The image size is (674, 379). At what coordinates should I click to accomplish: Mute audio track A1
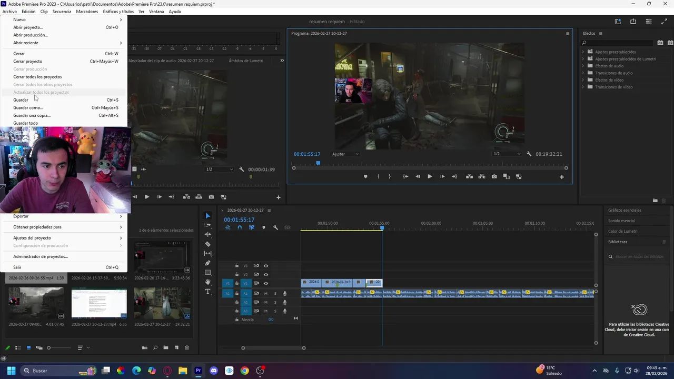pyautogui.click(x=266, y=294)
